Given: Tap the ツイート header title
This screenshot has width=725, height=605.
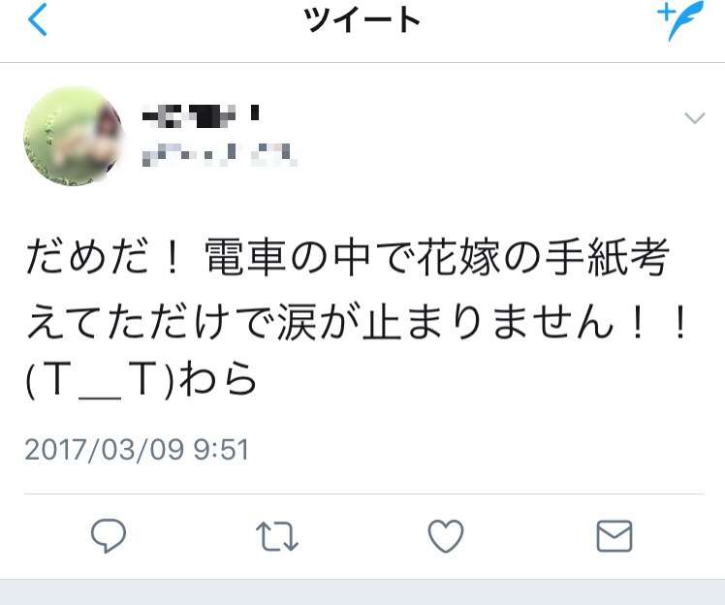Looking at the screenshot, I should point(362,20).
